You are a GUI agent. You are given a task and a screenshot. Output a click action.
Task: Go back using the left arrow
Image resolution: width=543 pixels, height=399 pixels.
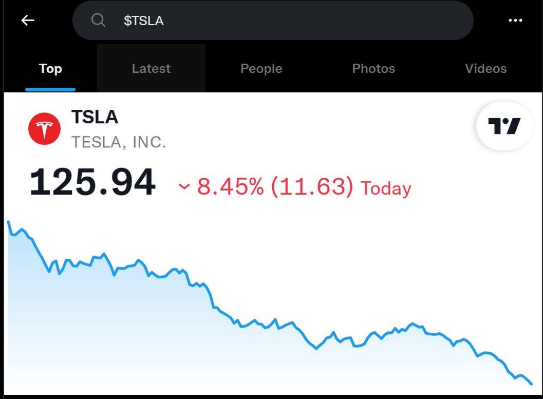tap(28, 21)
